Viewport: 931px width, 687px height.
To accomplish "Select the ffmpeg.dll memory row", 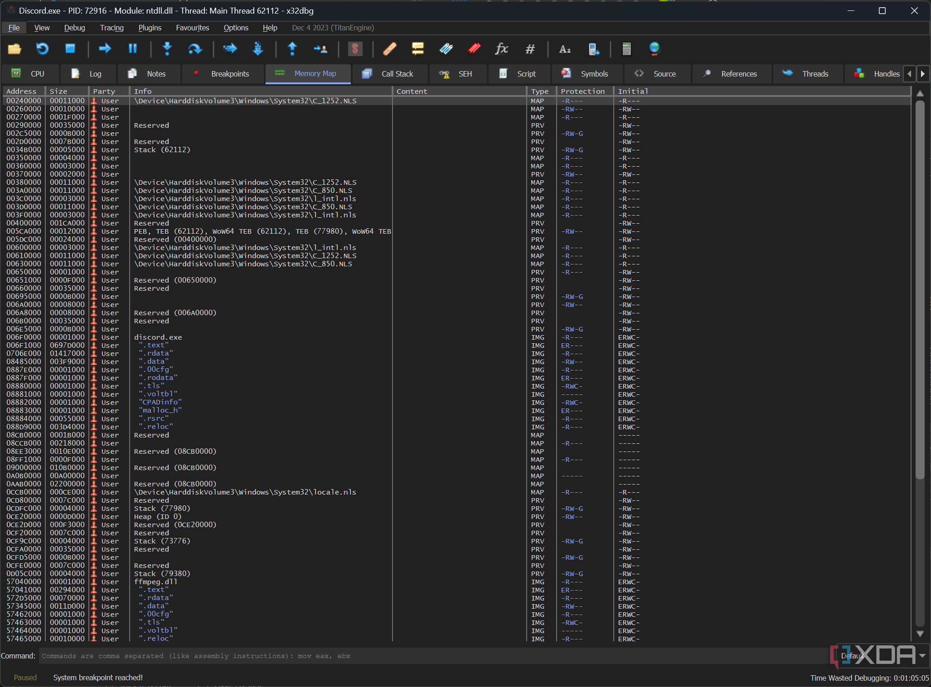I will click(x=457, y=582).
